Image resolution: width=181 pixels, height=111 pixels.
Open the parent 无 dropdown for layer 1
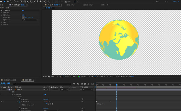click(88, 90)
